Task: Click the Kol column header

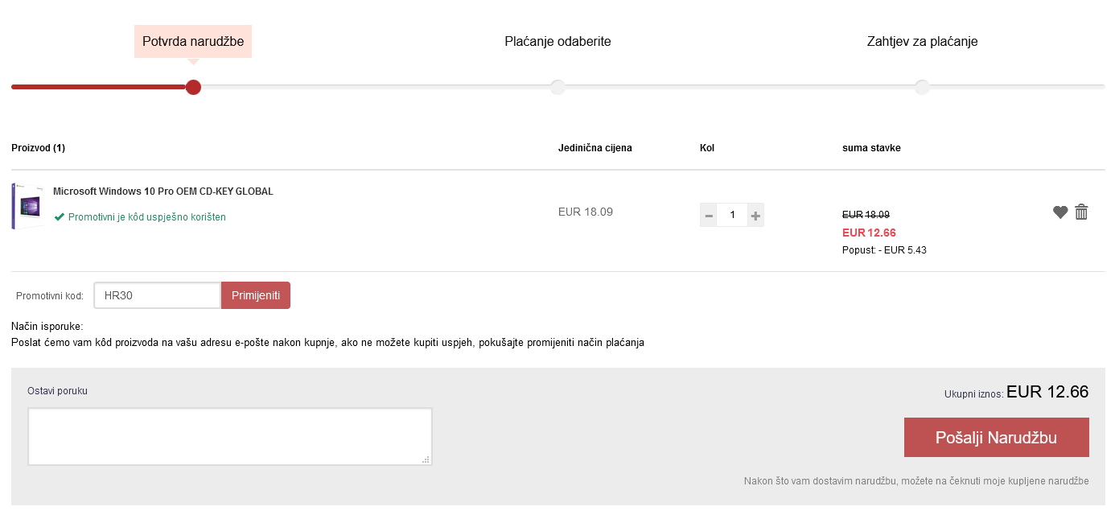Action: (707, 148)
